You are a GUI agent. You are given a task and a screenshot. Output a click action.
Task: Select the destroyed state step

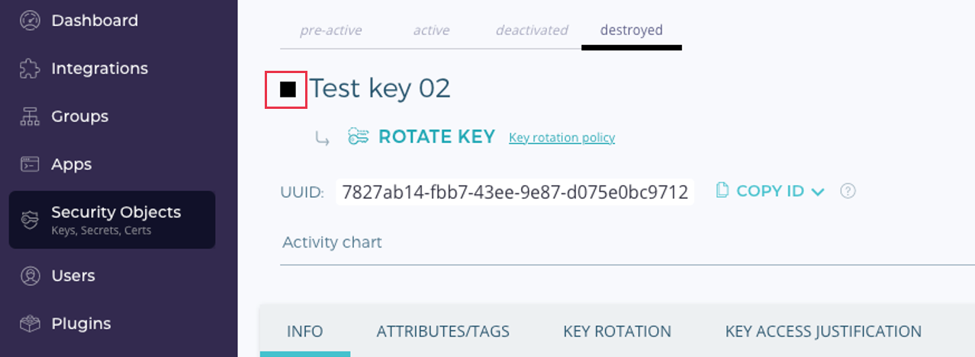pos(631,31)
